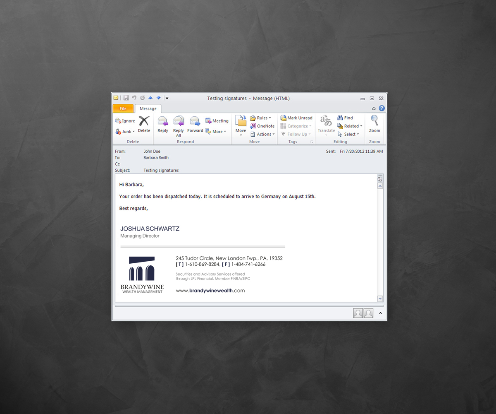Click the message body scrollbar up arrow
Viewport: 496px width, 414px height.
380,186
